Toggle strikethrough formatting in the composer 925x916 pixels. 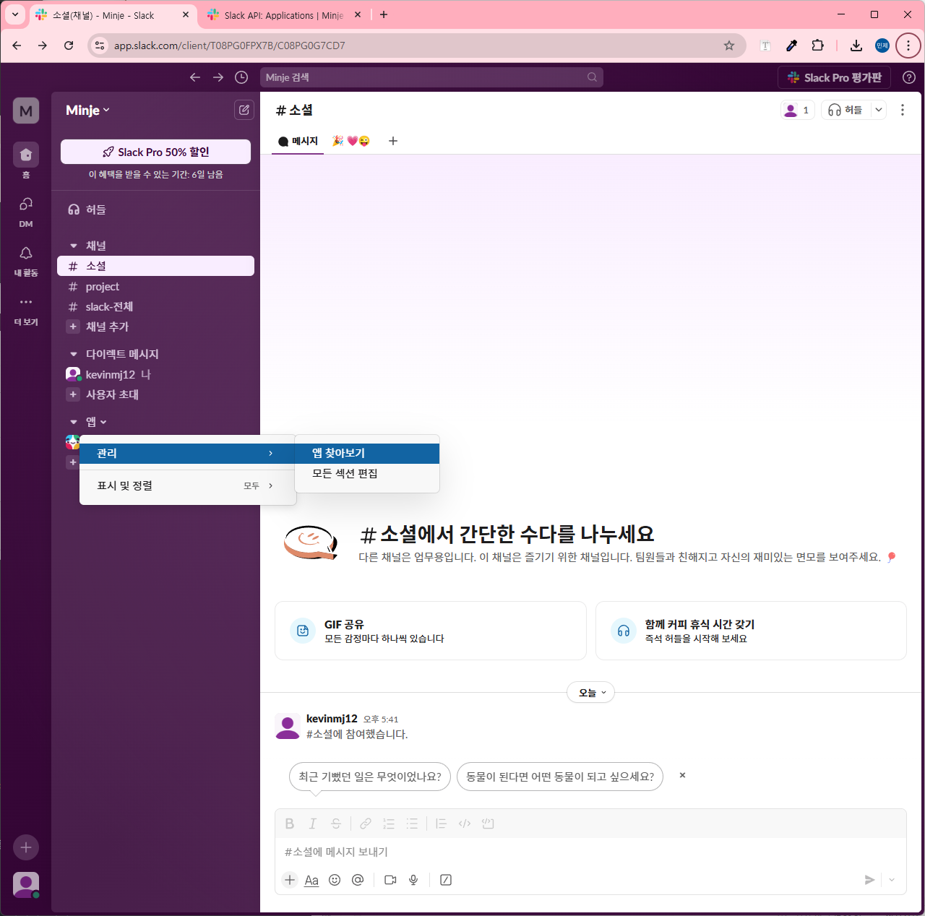(x=336, y=824)
